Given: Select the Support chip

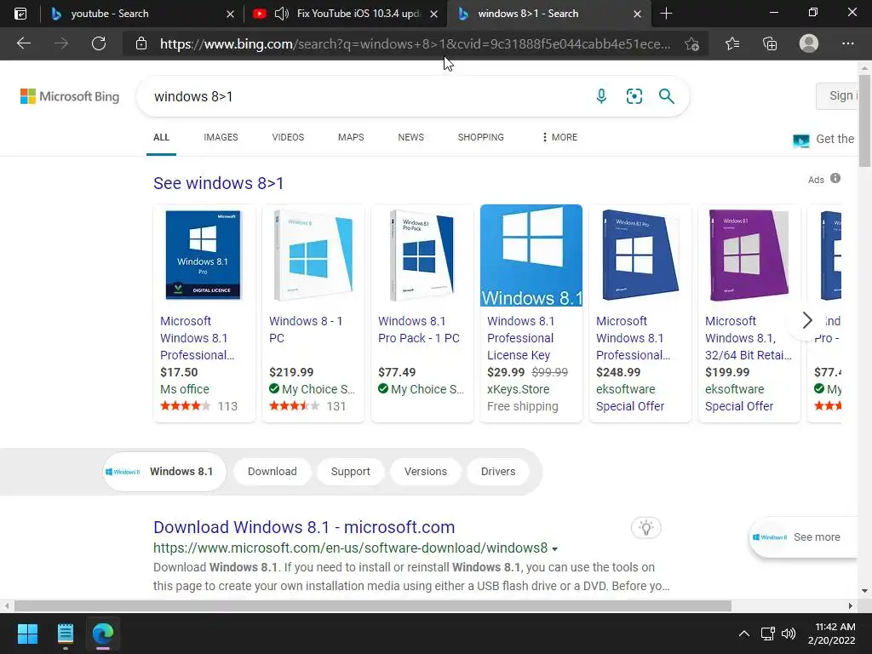Looking at the screenshot, I should click(x=350, y=472).
